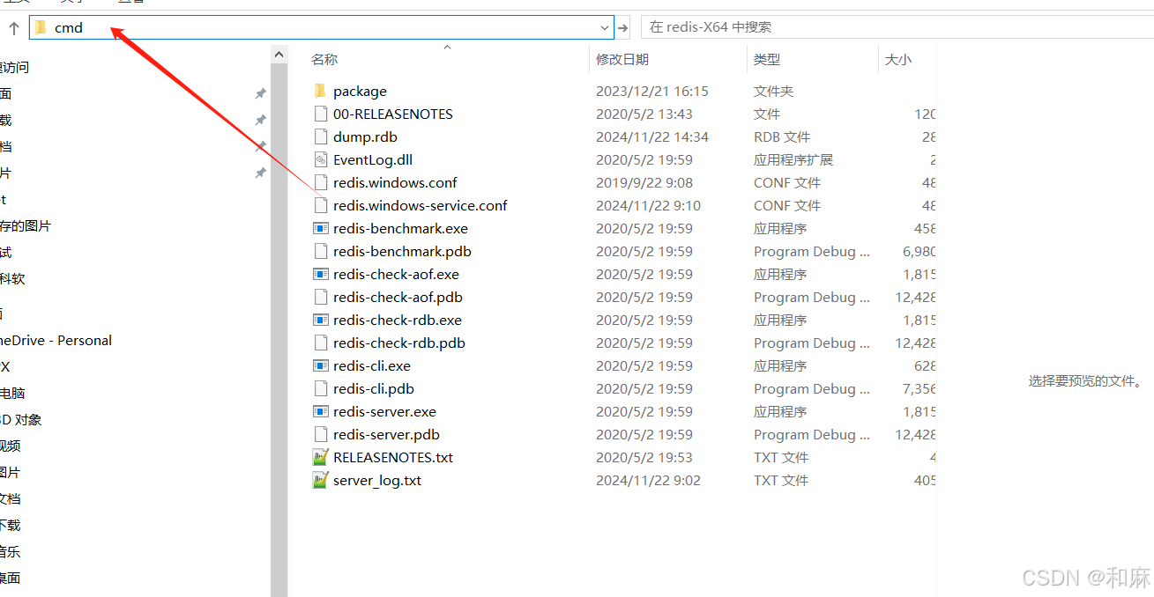
Task: Select OneDrive - Personal in navigation pane
Action: click(x=56, y=341)
